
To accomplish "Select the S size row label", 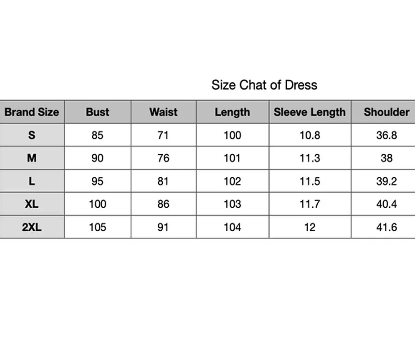I will click(32, 135).
